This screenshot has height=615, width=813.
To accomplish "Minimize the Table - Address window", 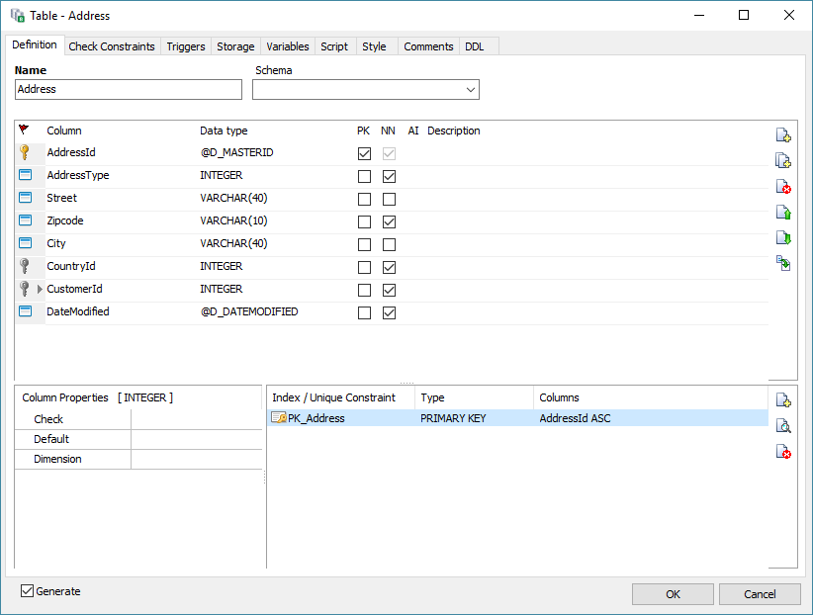I will 699,15.
